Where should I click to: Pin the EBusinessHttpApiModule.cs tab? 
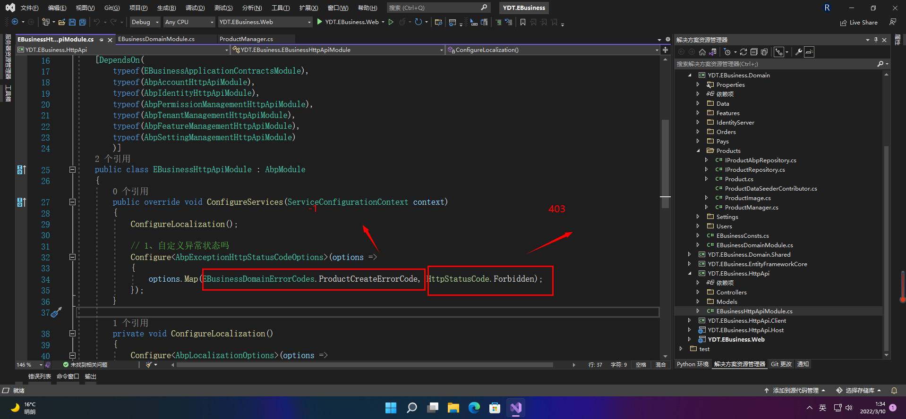coord(101,40)
